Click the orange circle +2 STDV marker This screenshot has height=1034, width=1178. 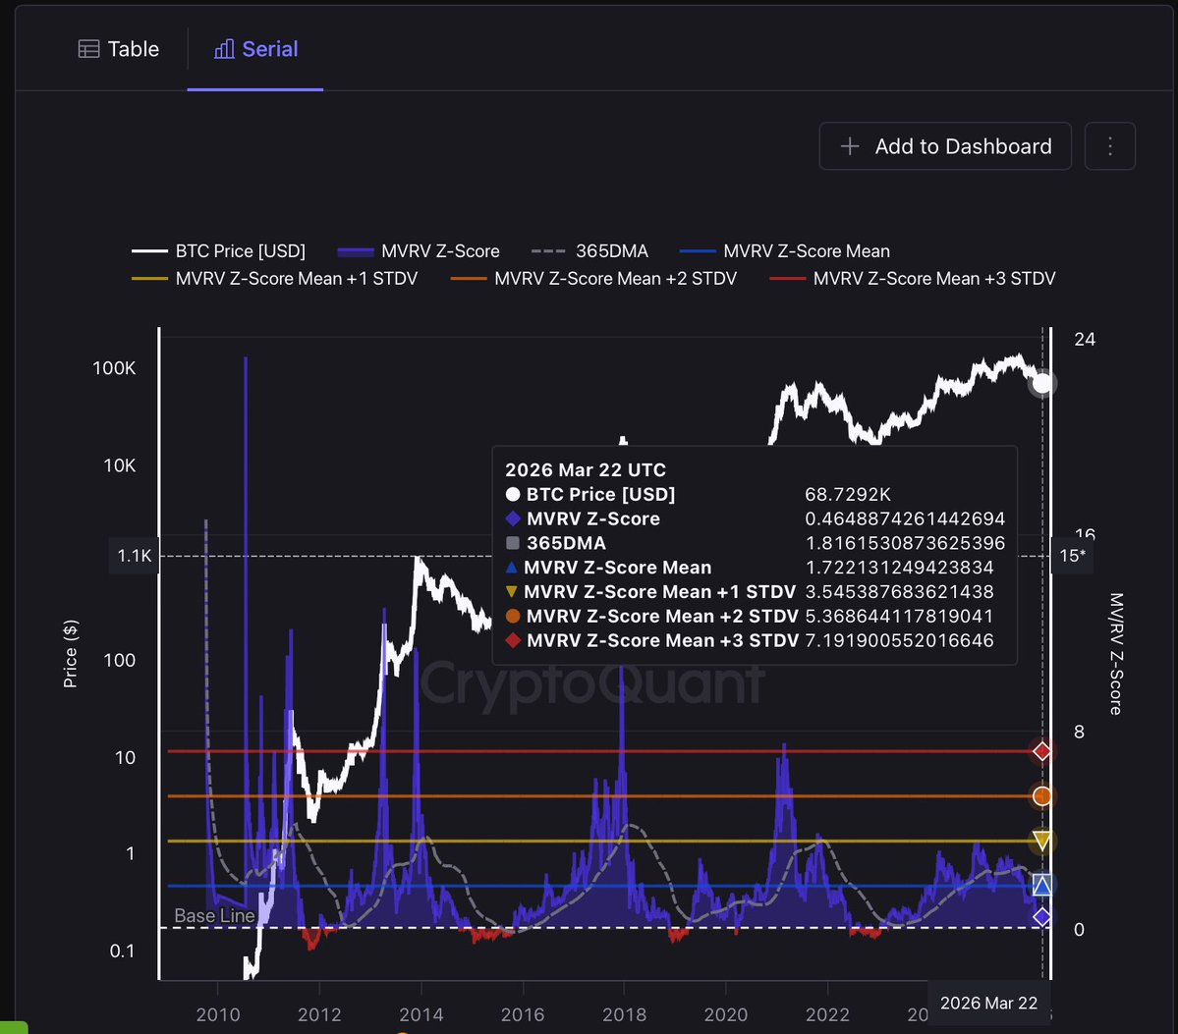point(1041,795)
